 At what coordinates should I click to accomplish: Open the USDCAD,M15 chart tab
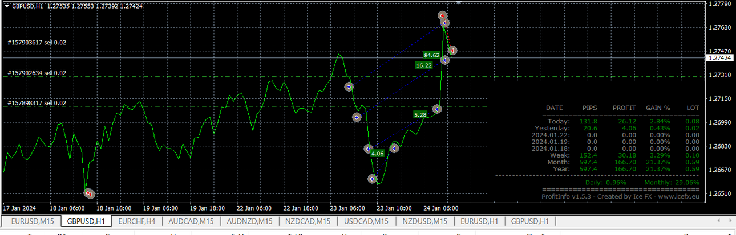(367, 221)
